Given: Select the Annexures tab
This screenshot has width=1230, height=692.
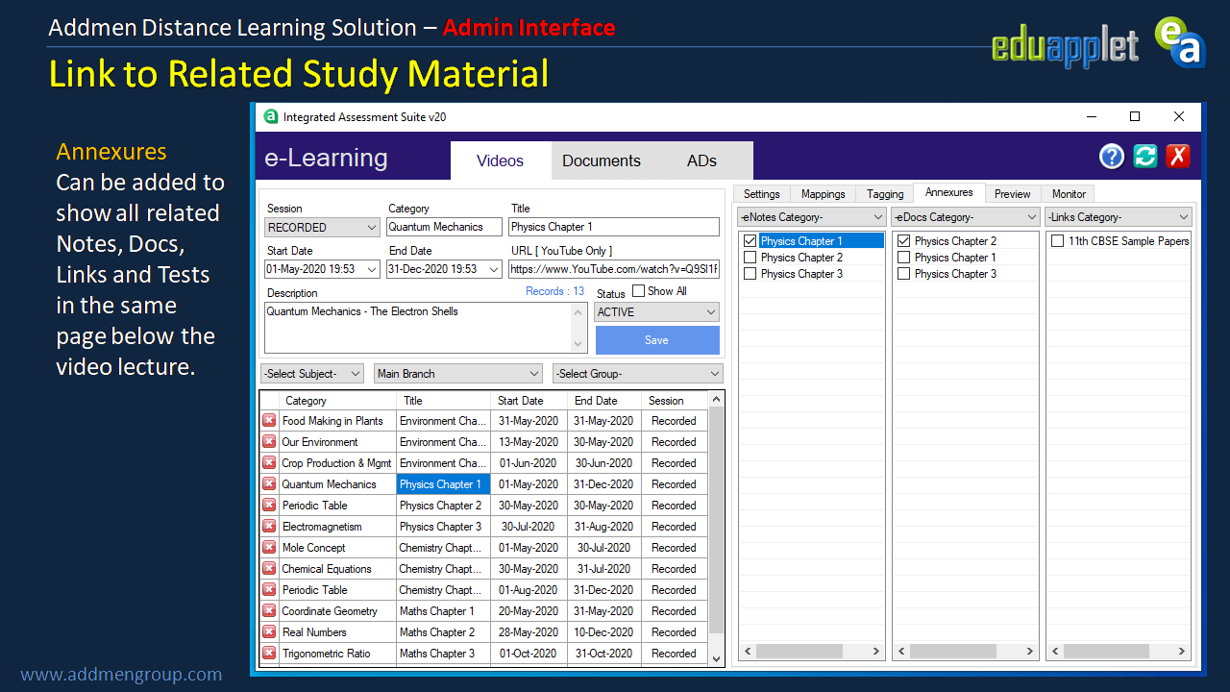Looking at the screenshot, I should pyautogui.click(x=949, y=192).
